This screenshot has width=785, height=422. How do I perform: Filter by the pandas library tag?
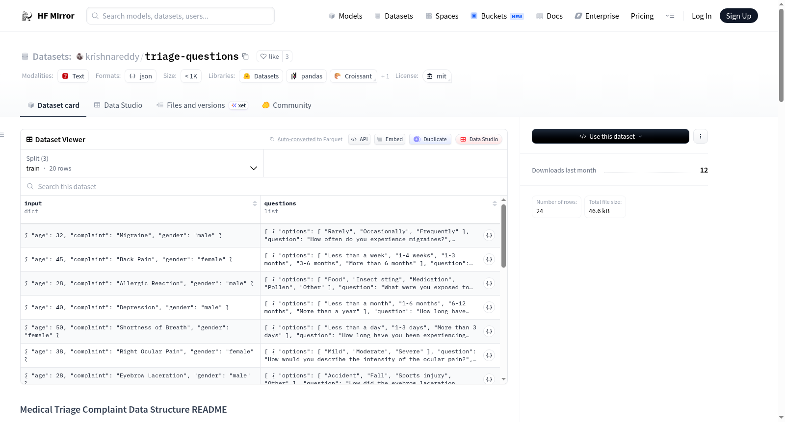(307, 76)
